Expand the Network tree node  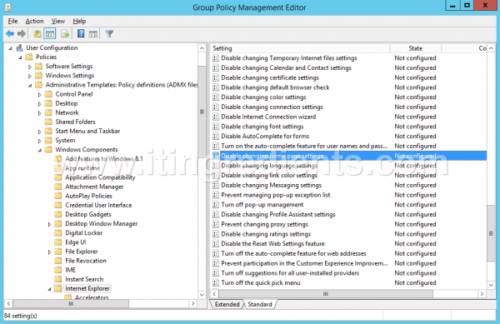pyautogui.click(x=40, y=112)
